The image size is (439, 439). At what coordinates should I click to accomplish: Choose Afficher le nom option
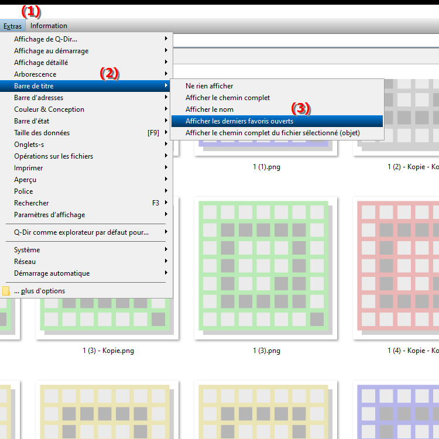click(277, 109)
